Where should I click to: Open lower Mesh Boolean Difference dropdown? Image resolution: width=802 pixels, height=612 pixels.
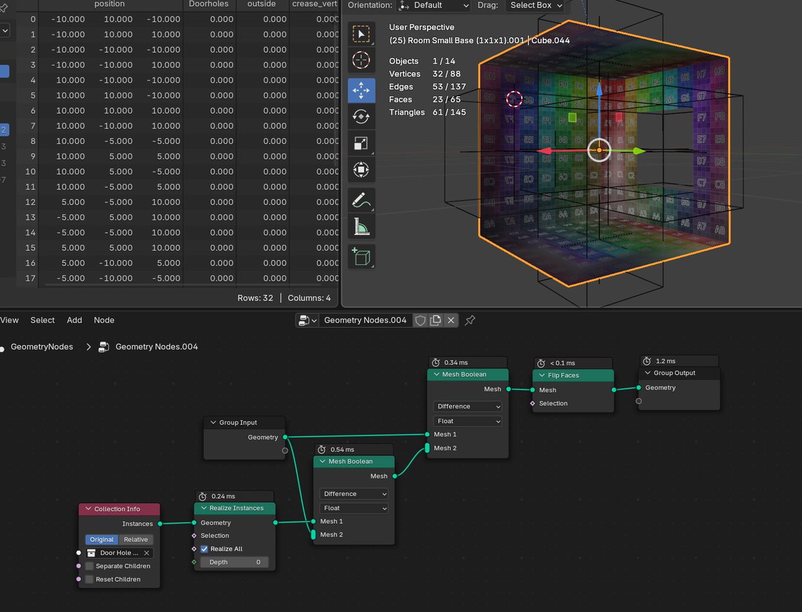pyautogui.click(x=354, y=494)
